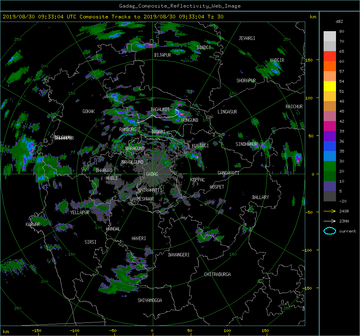Click the 65 dBZ red legend swatch
360x336 pixels.
coord(330,56)
